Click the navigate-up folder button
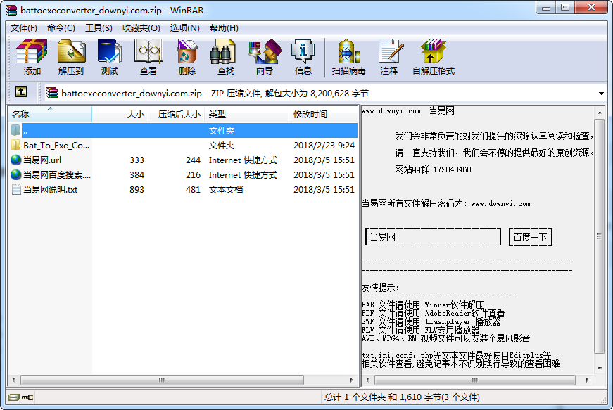 21,92
